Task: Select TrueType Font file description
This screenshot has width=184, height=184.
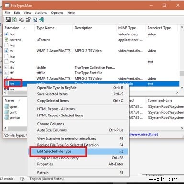Action: tap(88, 73)
